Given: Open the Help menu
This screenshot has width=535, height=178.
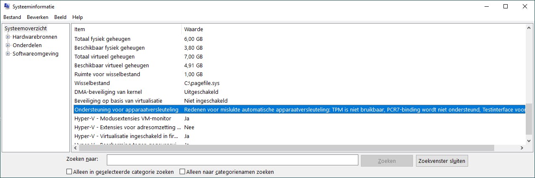Looking at the screenshot, I should 77,17.
